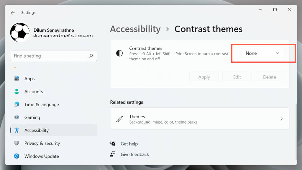The width and height of the screenshot is (302, 170).
Task: Select Accessibility in the sidebar
Action: coord(36,130)
